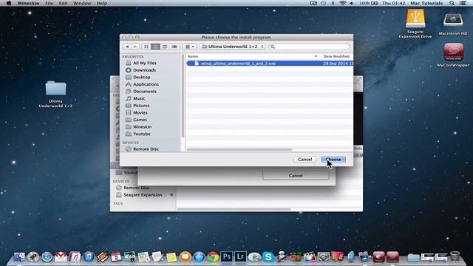Open Skype from the dock
Viewport: 473px width, 266px height.
pyautogui.click(x=268, y=257)
